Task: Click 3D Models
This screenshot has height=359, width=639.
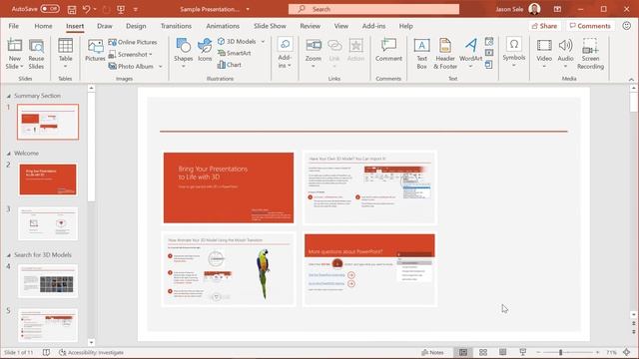Action: pyautogui.click(x=238, y=42)
